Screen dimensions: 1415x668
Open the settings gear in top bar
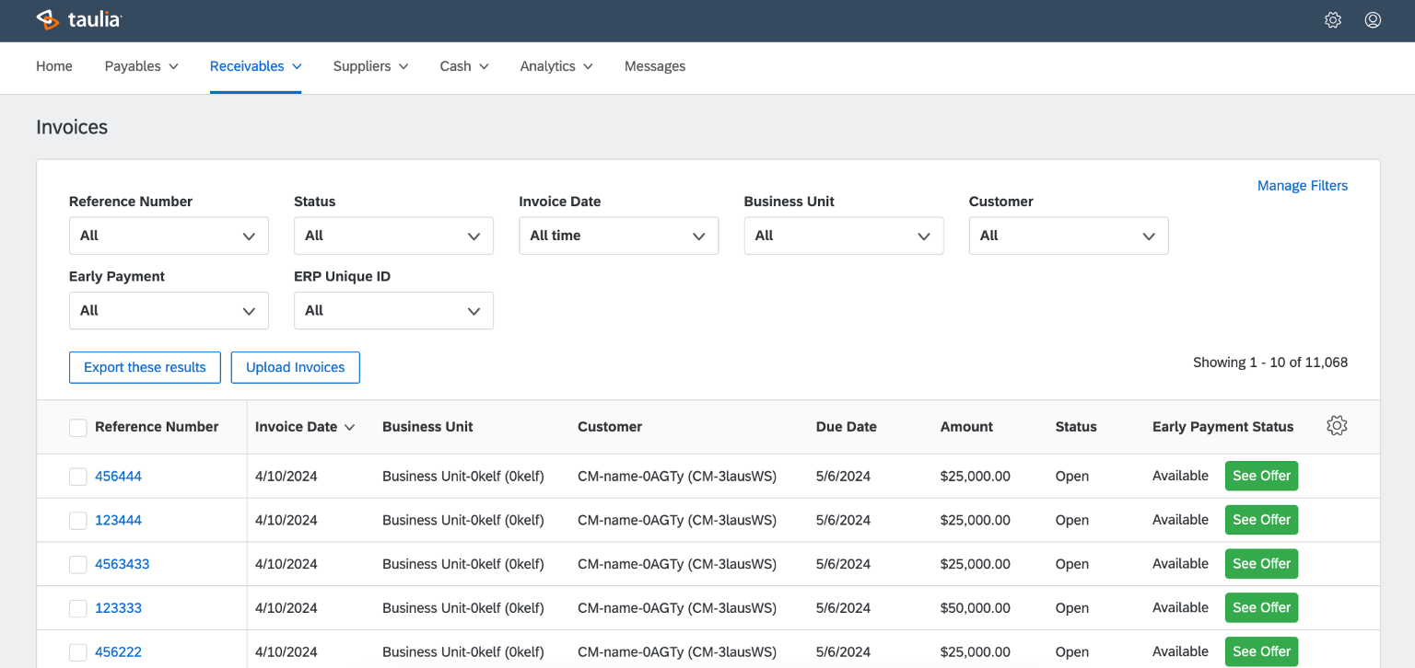pos(1333,20)
